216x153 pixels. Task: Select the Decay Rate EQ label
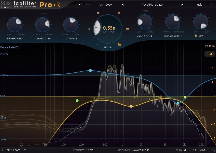point(10,47)
